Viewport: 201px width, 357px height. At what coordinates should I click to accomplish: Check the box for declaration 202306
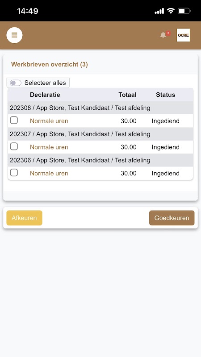pyautogui.click(x=14, y=173)
